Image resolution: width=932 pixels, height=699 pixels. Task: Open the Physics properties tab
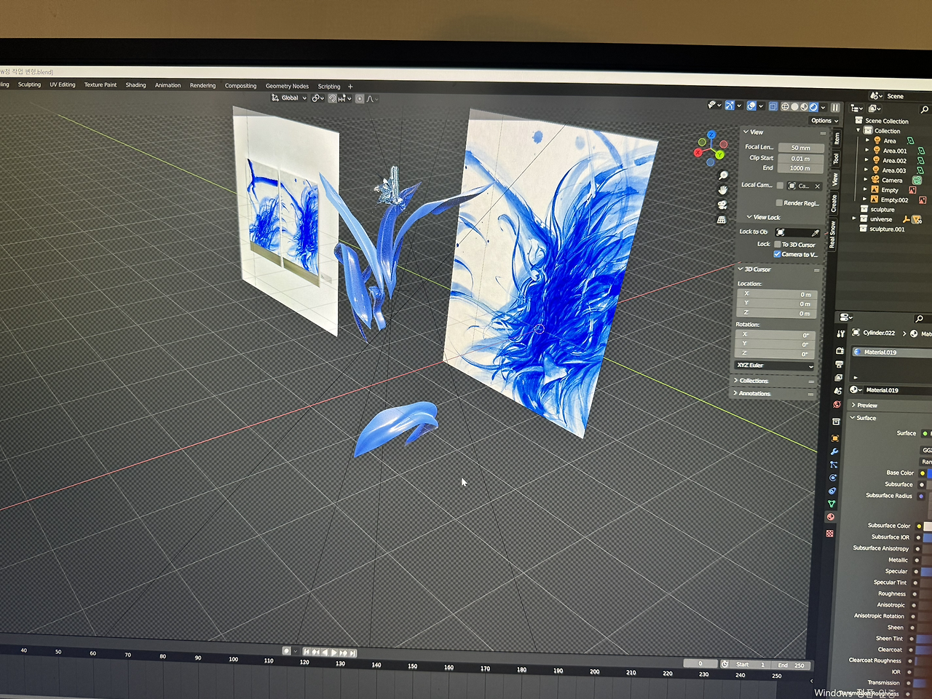(833, 478)
